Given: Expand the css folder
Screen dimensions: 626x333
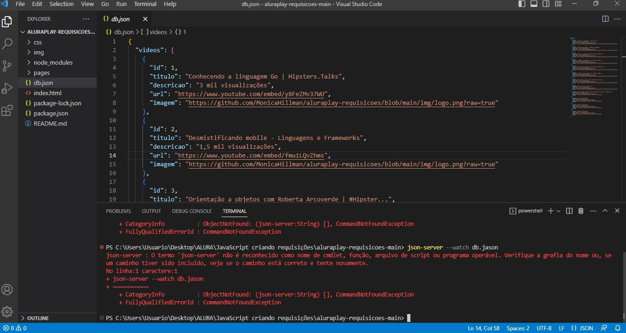Looking at the screenshot, I should point(57,42).
